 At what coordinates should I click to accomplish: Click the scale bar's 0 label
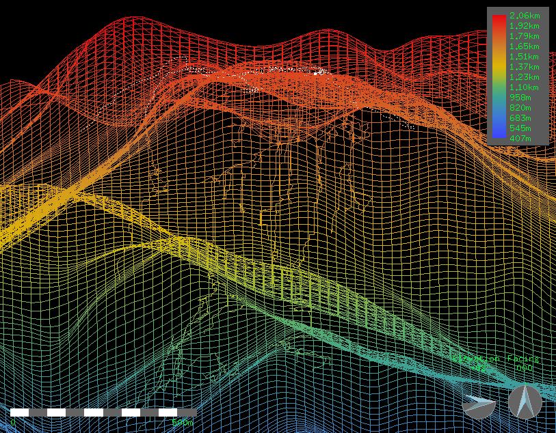(13, 423)
